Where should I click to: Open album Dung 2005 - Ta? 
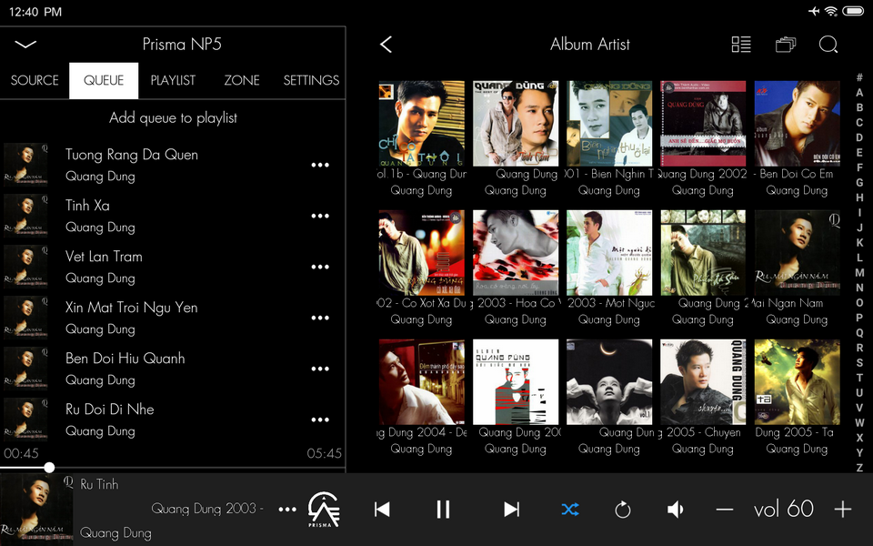click(797, 382)
